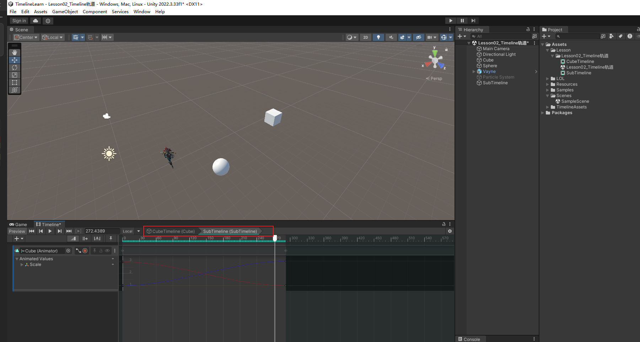
Task: Toggle scene audio mute button
Action: coord(391,37)
